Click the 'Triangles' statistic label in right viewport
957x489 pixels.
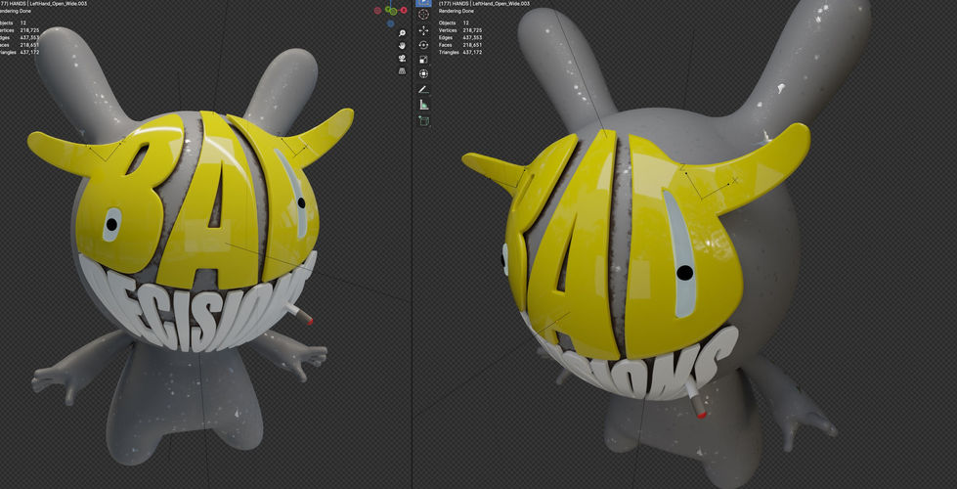450,52
